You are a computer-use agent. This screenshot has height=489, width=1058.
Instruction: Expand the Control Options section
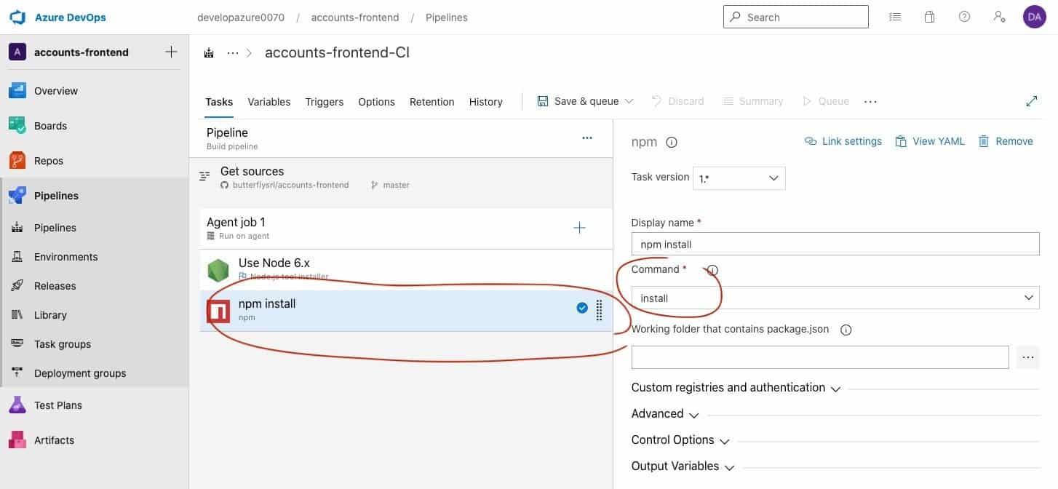(680, 440)
